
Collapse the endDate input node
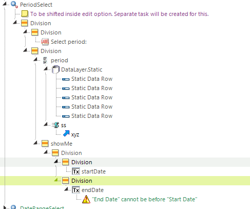[x=66, y=189]
